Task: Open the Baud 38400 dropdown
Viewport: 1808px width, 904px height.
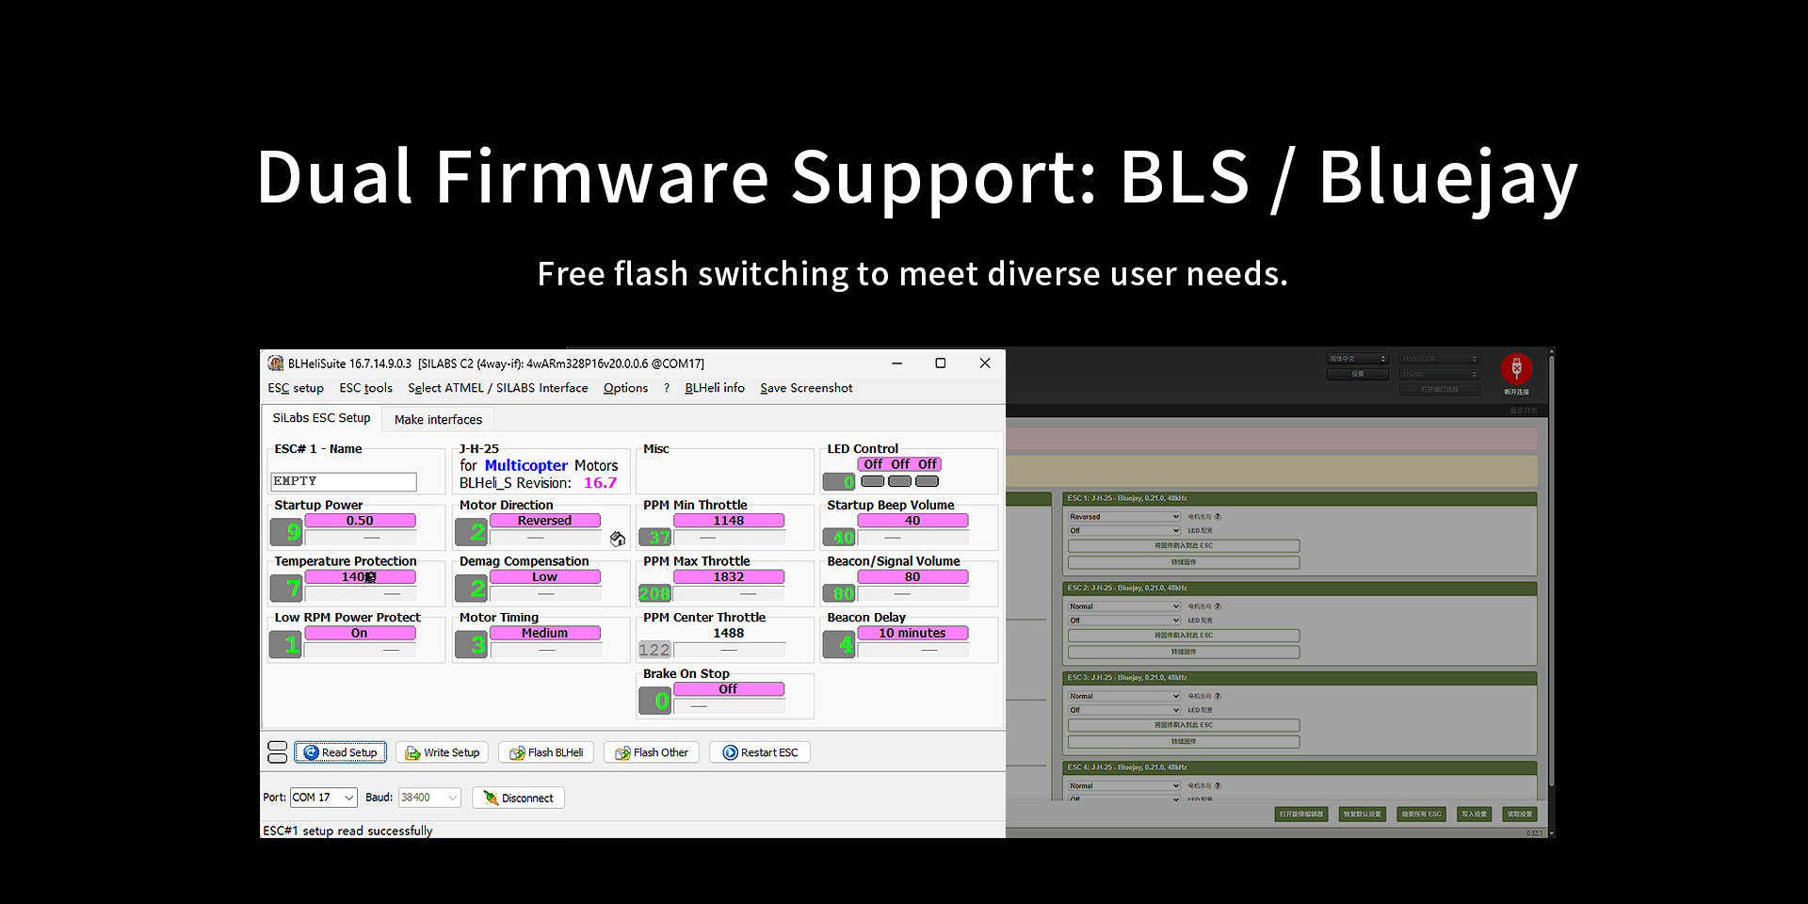Action: (x=429, y=798)
